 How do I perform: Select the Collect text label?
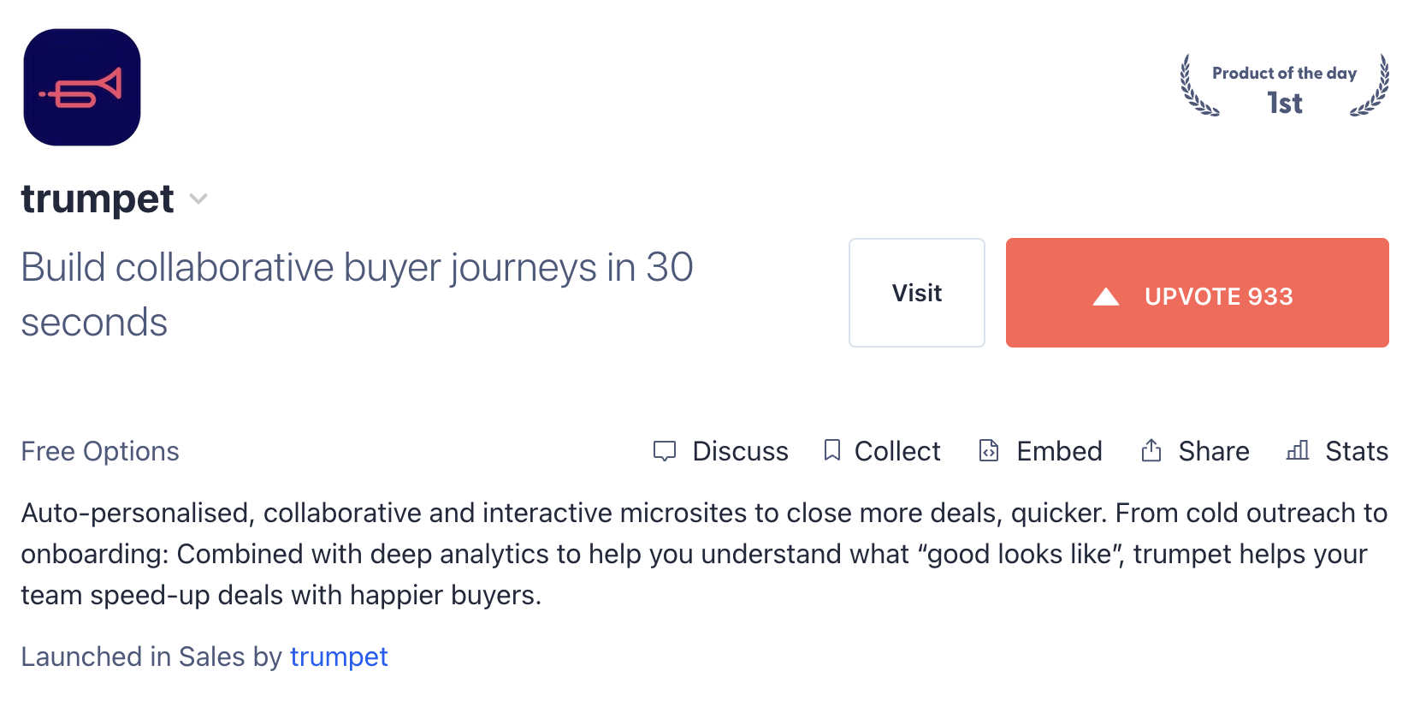897,451
